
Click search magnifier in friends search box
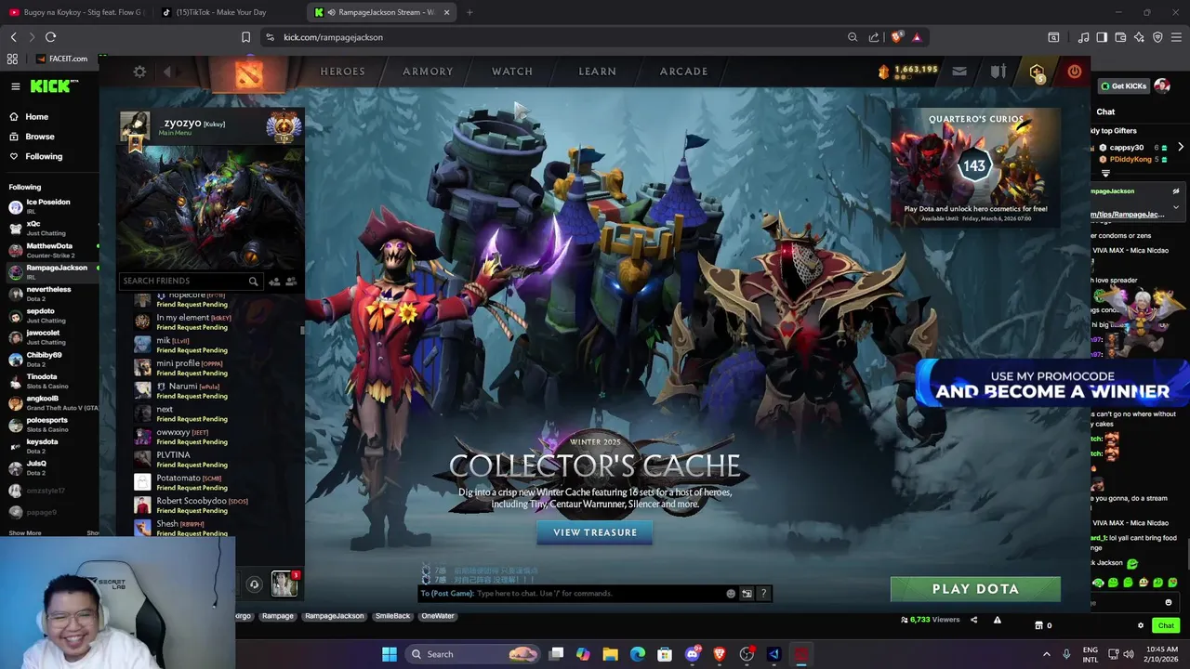[253, 281]
